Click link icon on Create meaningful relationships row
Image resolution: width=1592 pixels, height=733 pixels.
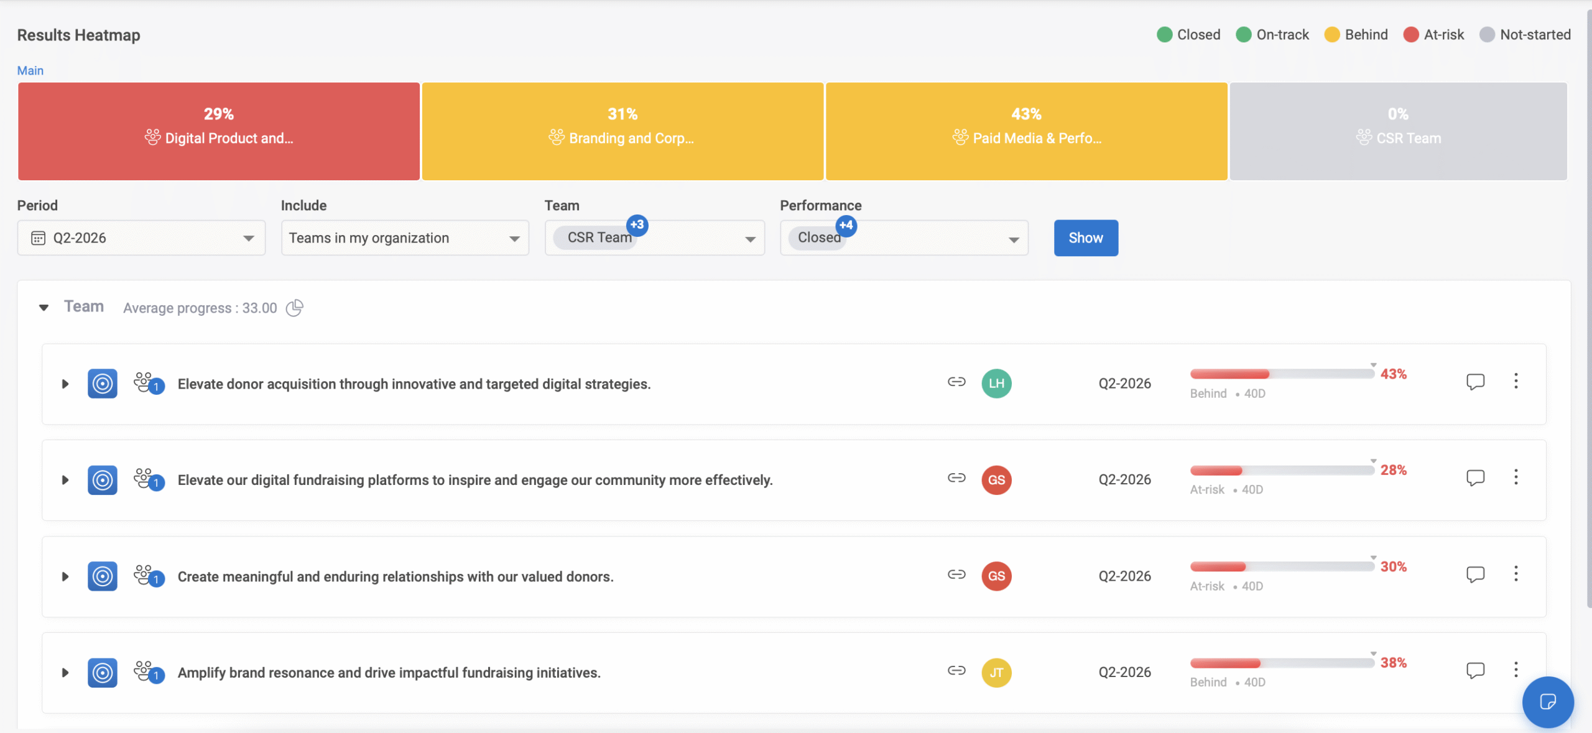(956, 574)
